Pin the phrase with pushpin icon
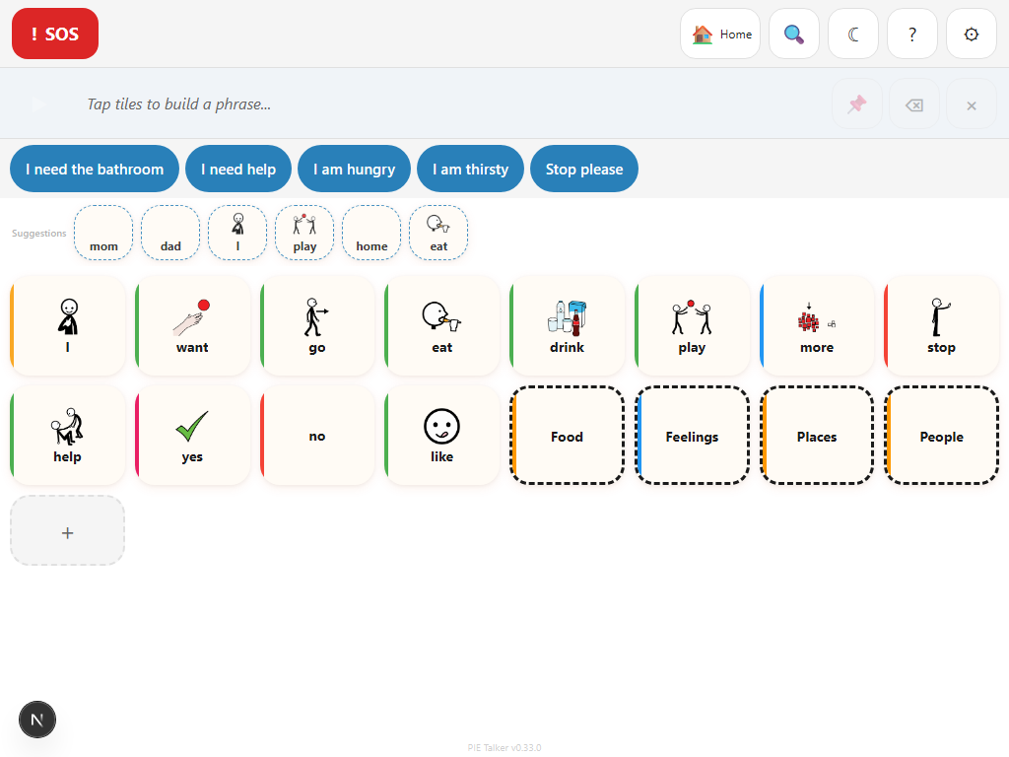 coord(857,104)
